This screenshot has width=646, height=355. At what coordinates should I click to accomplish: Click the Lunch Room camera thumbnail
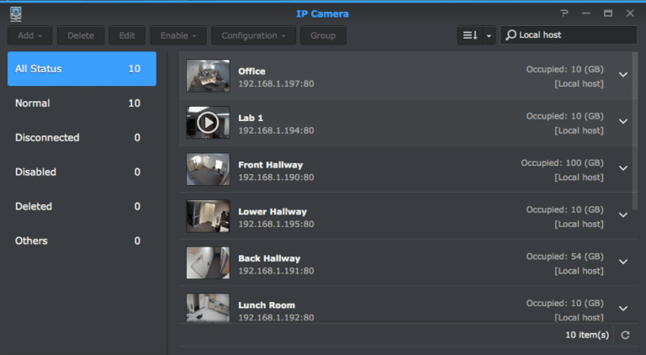(208, 308)
